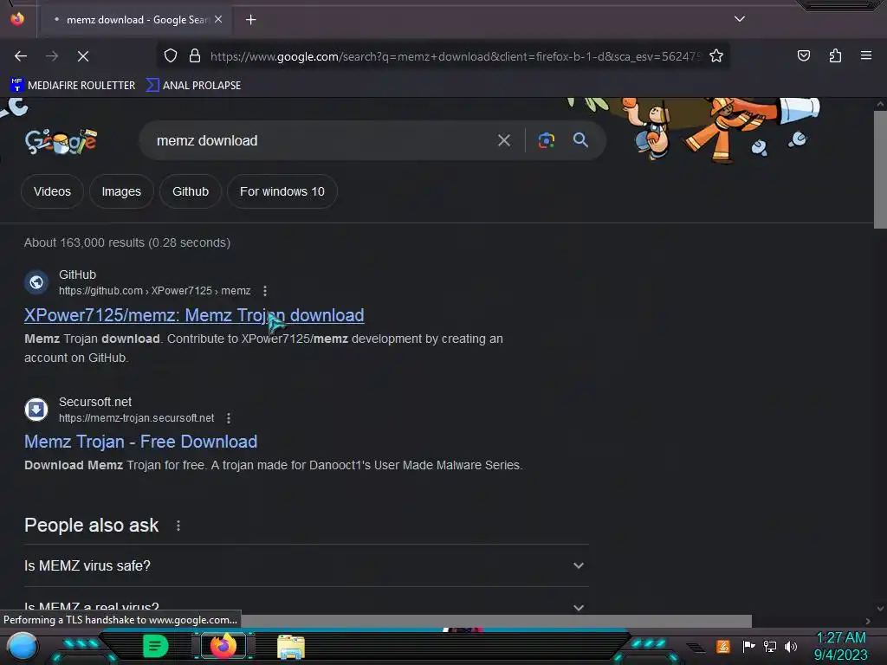Select For windows 10 filter chip
The image size is (887, 665).
pos(282,191)
